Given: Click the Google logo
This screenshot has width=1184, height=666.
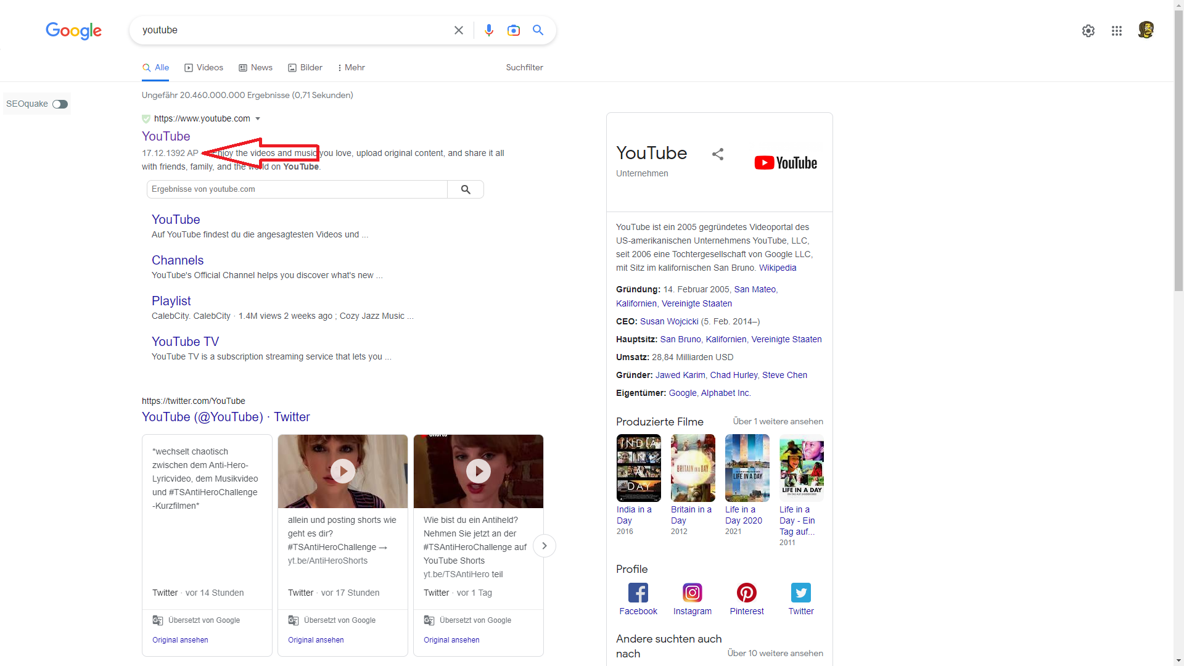Looking at the screenshot, I should 73,31.
